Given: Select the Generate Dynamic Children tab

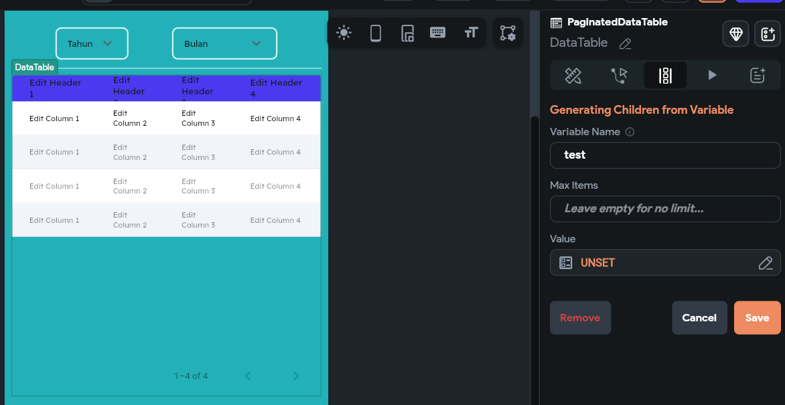Looking at the screenshot, I should pos(665,75).
